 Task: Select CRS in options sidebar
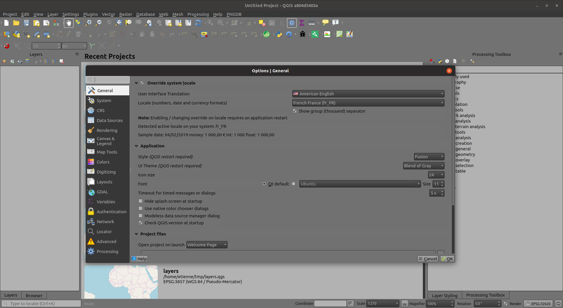[108, 111]
